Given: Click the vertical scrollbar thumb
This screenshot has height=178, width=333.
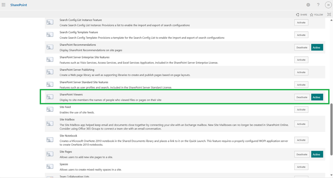Looking at the screenshot, I should (331, 129).
